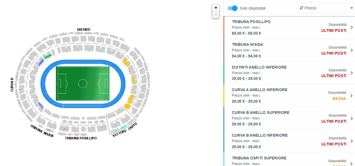Select the green Distinti sector on map

pyautogui.click(x=48, y=56)
